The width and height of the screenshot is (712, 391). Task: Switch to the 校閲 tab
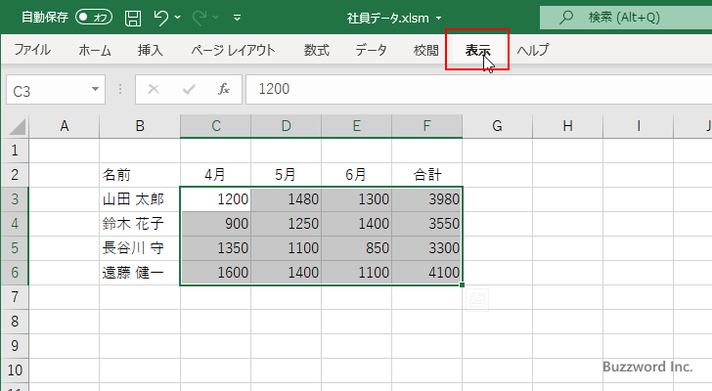pos(426,50)
